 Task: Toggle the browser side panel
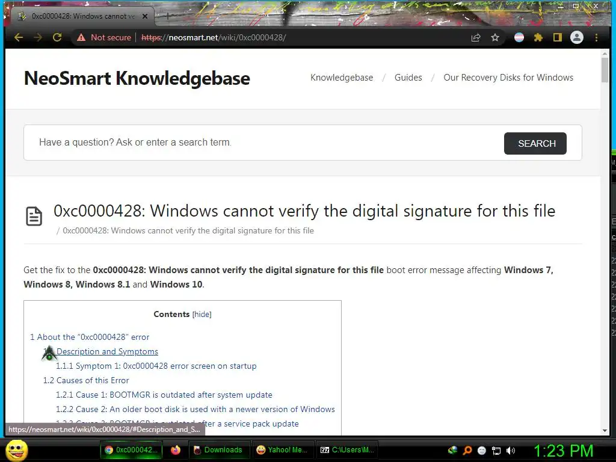(x=558, y=37)
